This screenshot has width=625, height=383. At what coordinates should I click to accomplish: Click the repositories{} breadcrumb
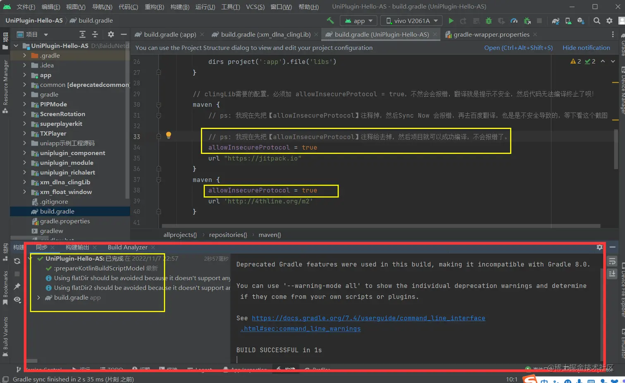[x=228, y=235]
